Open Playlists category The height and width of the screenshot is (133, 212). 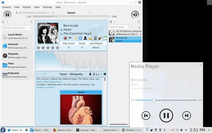(17, 56)
